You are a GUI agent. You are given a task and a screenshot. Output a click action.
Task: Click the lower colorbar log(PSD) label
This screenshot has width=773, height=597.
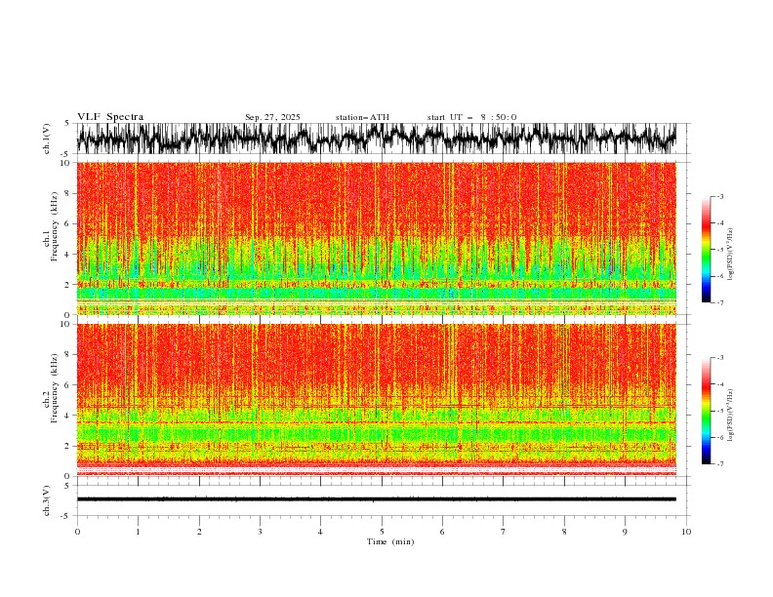731,416
